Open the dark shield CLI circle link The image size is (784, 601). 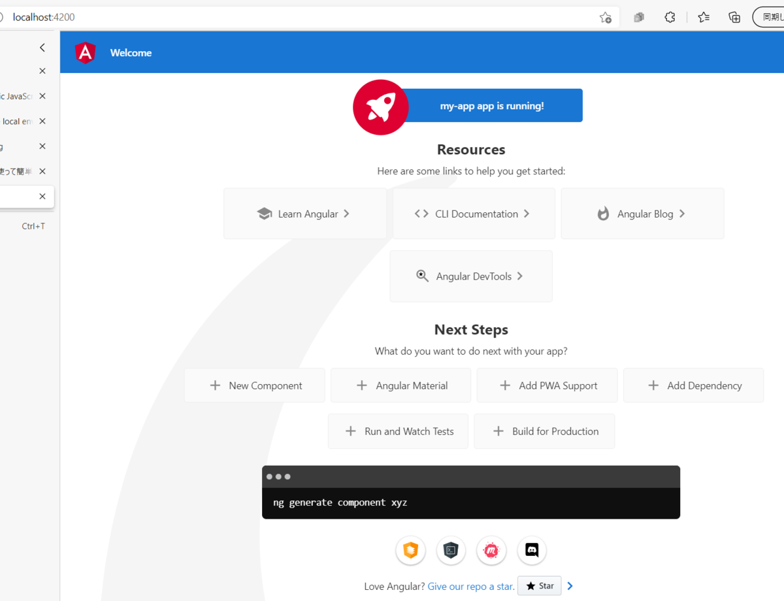click(451, 551)
